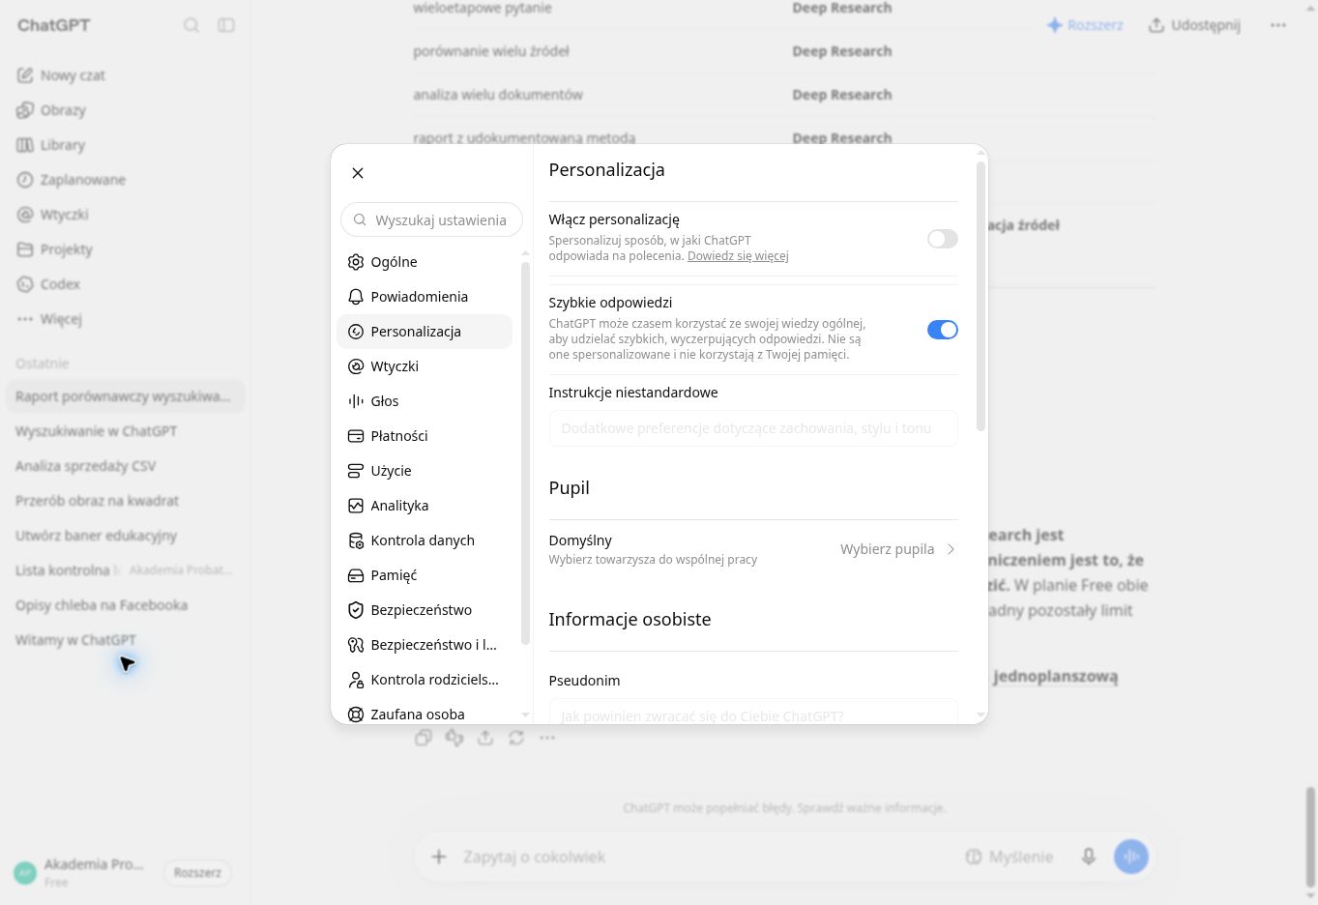1318x905 pixels.
Task: Regenerate the response with the refresh icon
Action: click(x=516, y=738)
